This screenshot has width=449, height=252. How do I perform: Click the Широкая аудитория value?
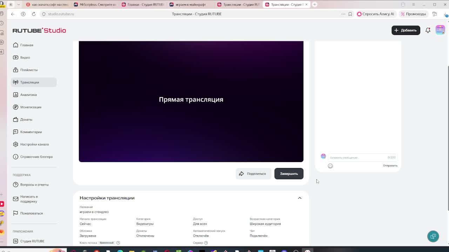tap(265, 224)
